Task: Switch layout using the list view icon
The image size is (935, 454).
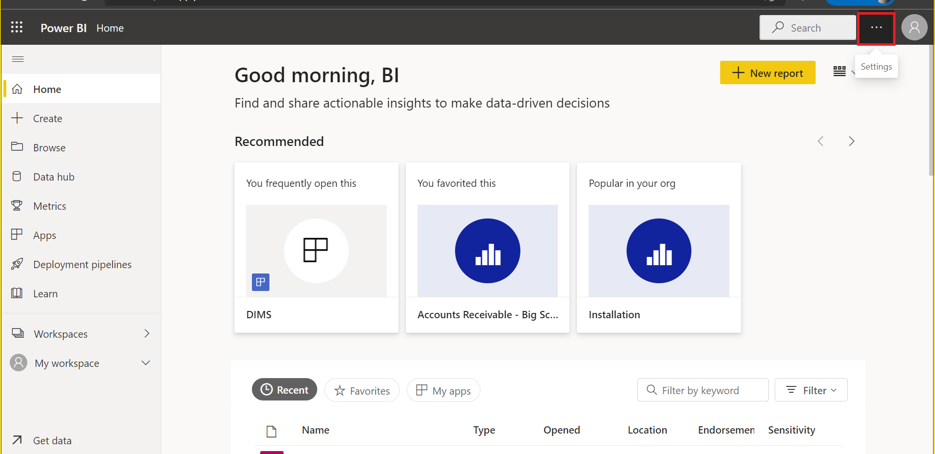Action: click(840, 72)
